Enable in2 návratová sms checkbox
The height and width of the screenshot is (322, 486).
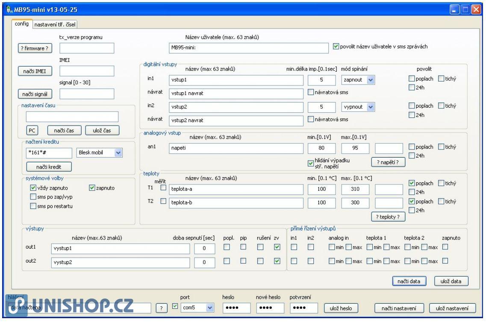[311, 119]
